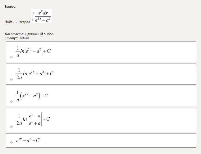Select the radio button for the first answer
This screenshot has height=154, width=201.
click(x=11, y=57)
